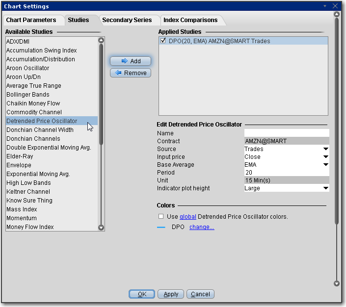Switch to the Chart Parameters tab
Screen dimensions: 346x307
pyautogui.click(x=30, y=20)
